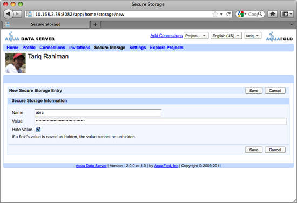Open the bookmarks toolbar icon
This screenshot has width=297, height=203.
tap(287, 14)
